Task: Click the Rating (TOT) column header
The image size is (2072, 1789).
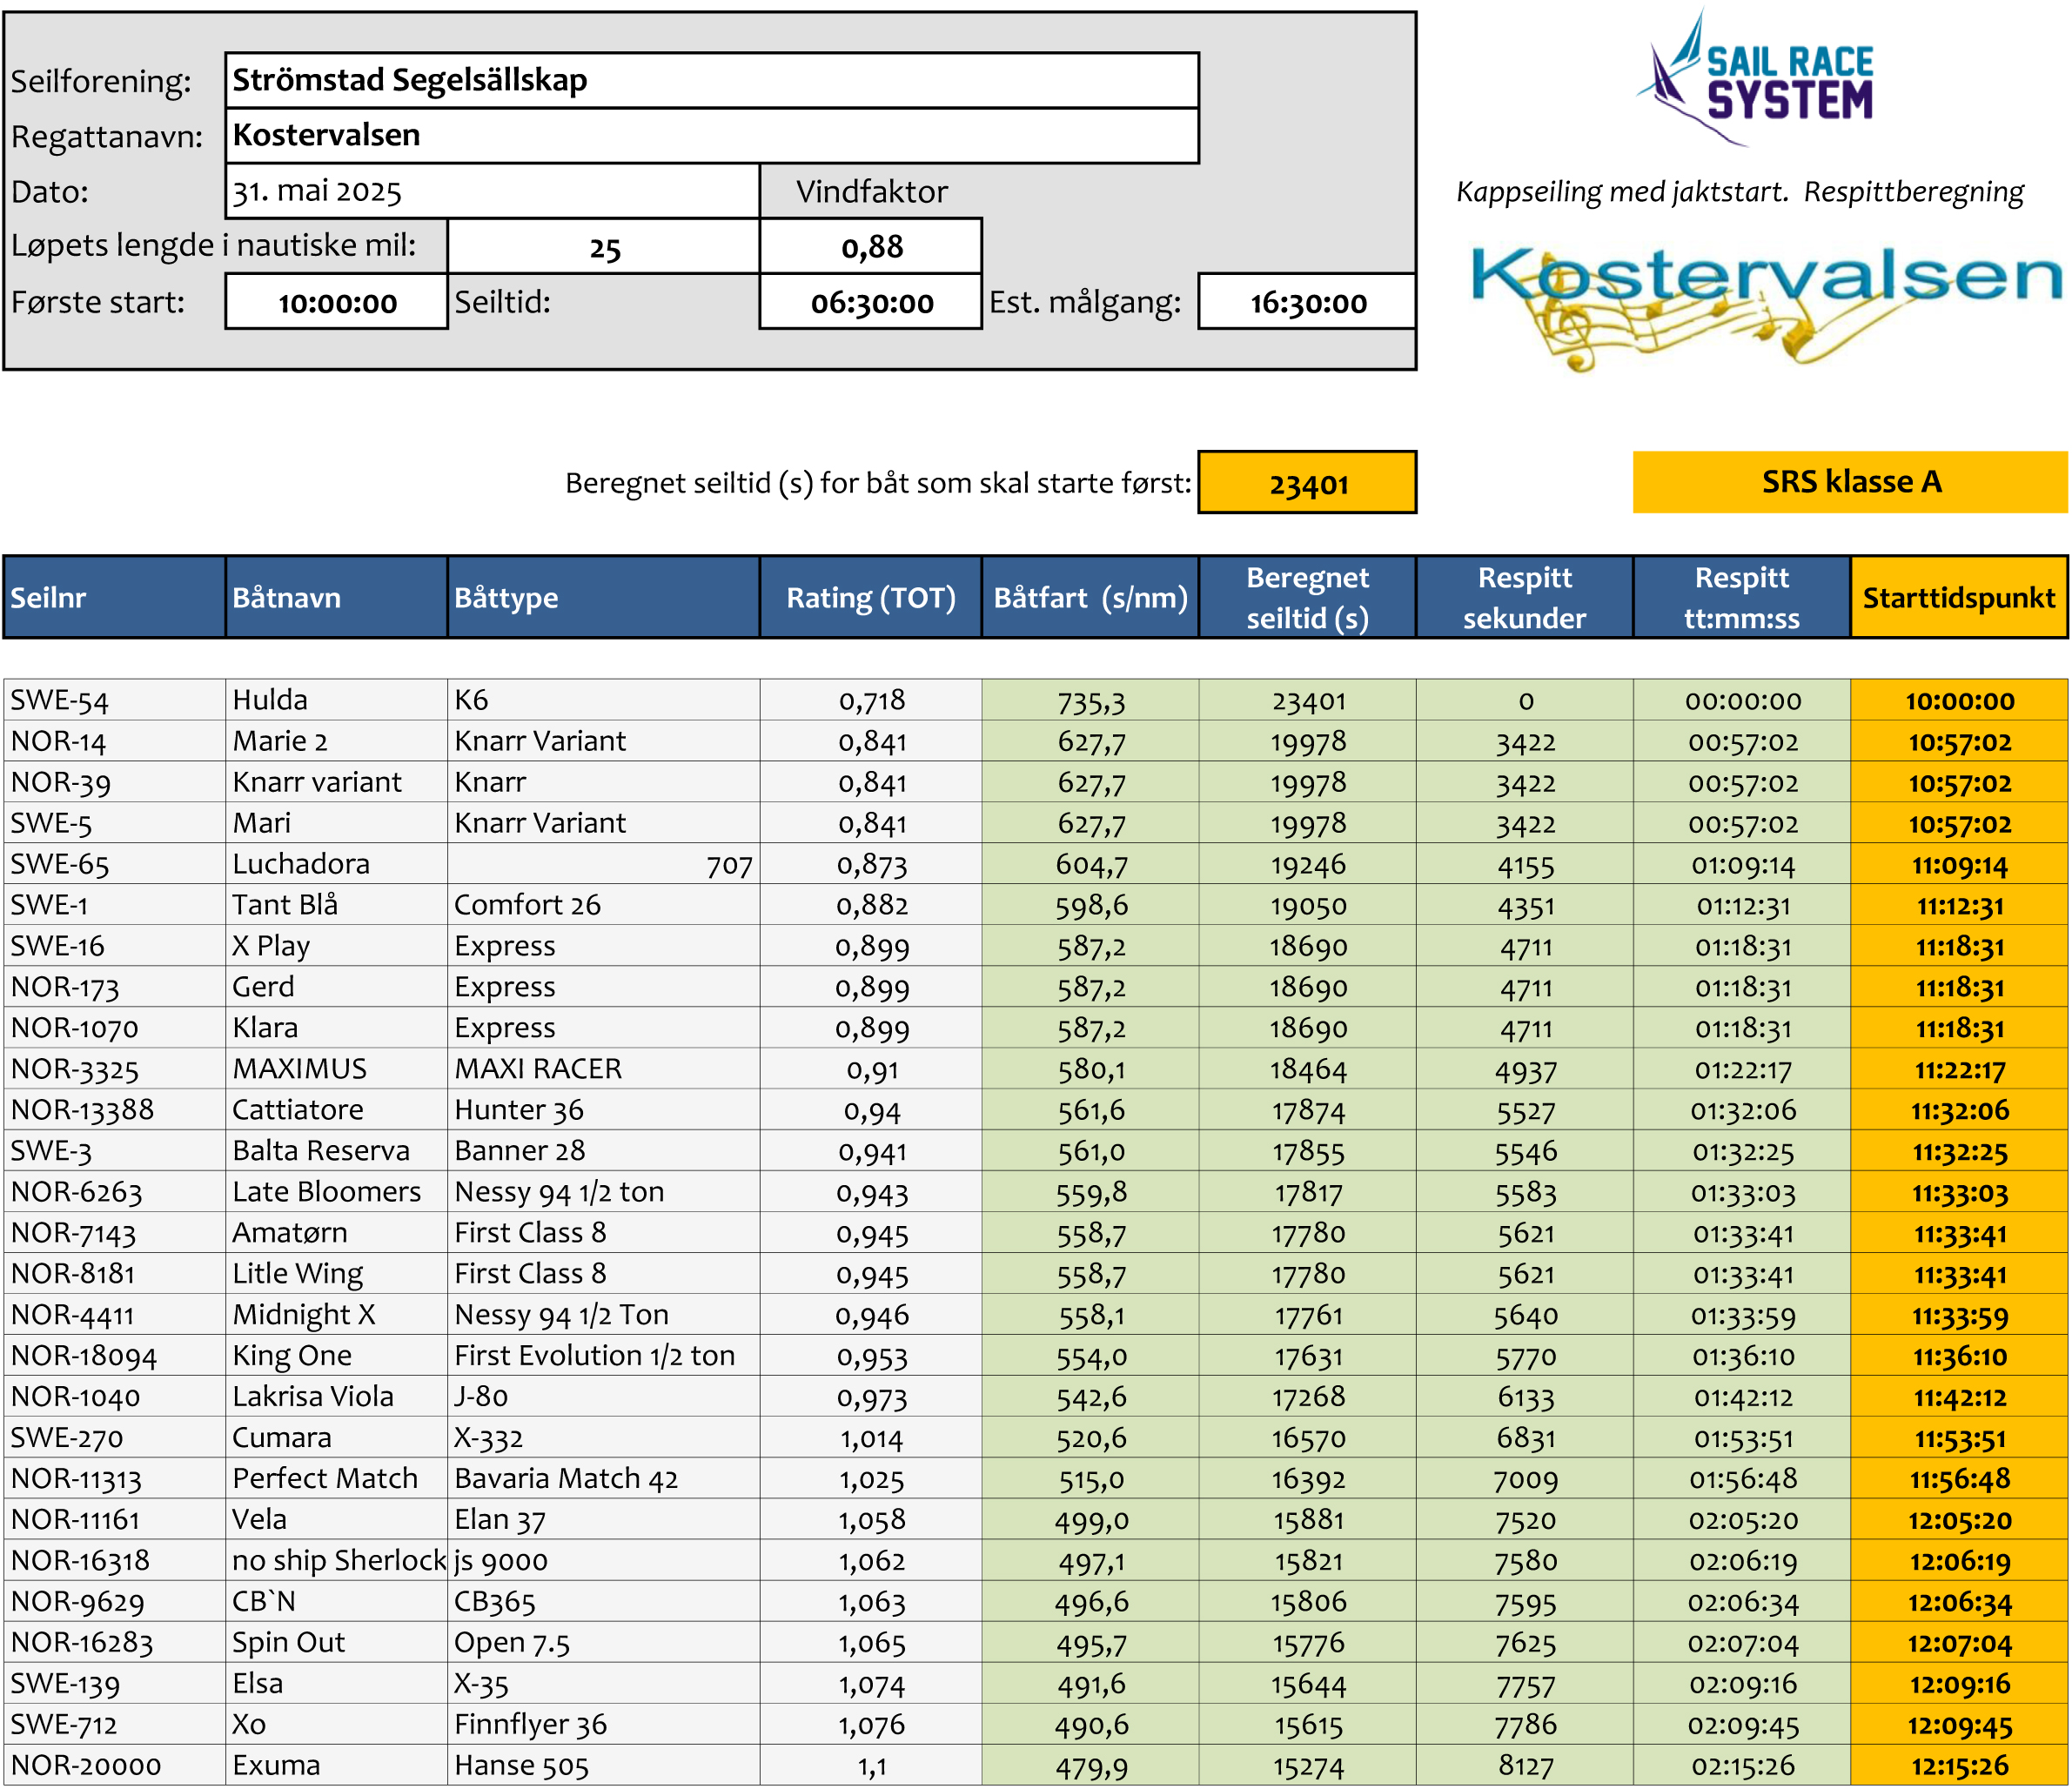Action: click(x=871, y=597)
